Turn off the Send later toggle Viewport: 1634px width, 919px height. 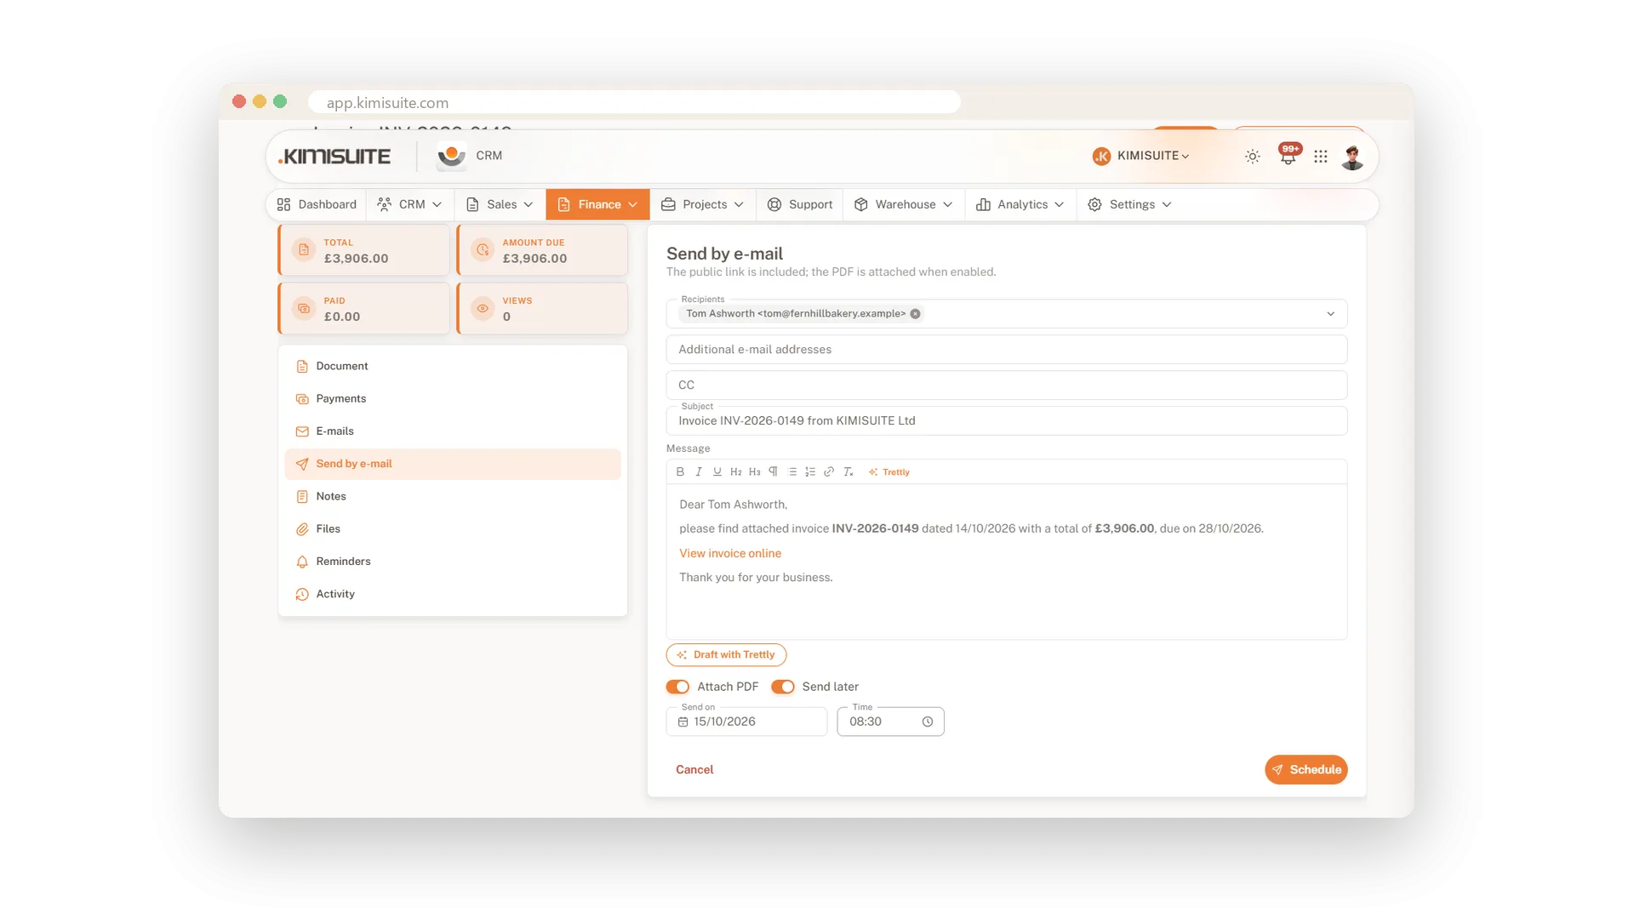click(783, 687)
